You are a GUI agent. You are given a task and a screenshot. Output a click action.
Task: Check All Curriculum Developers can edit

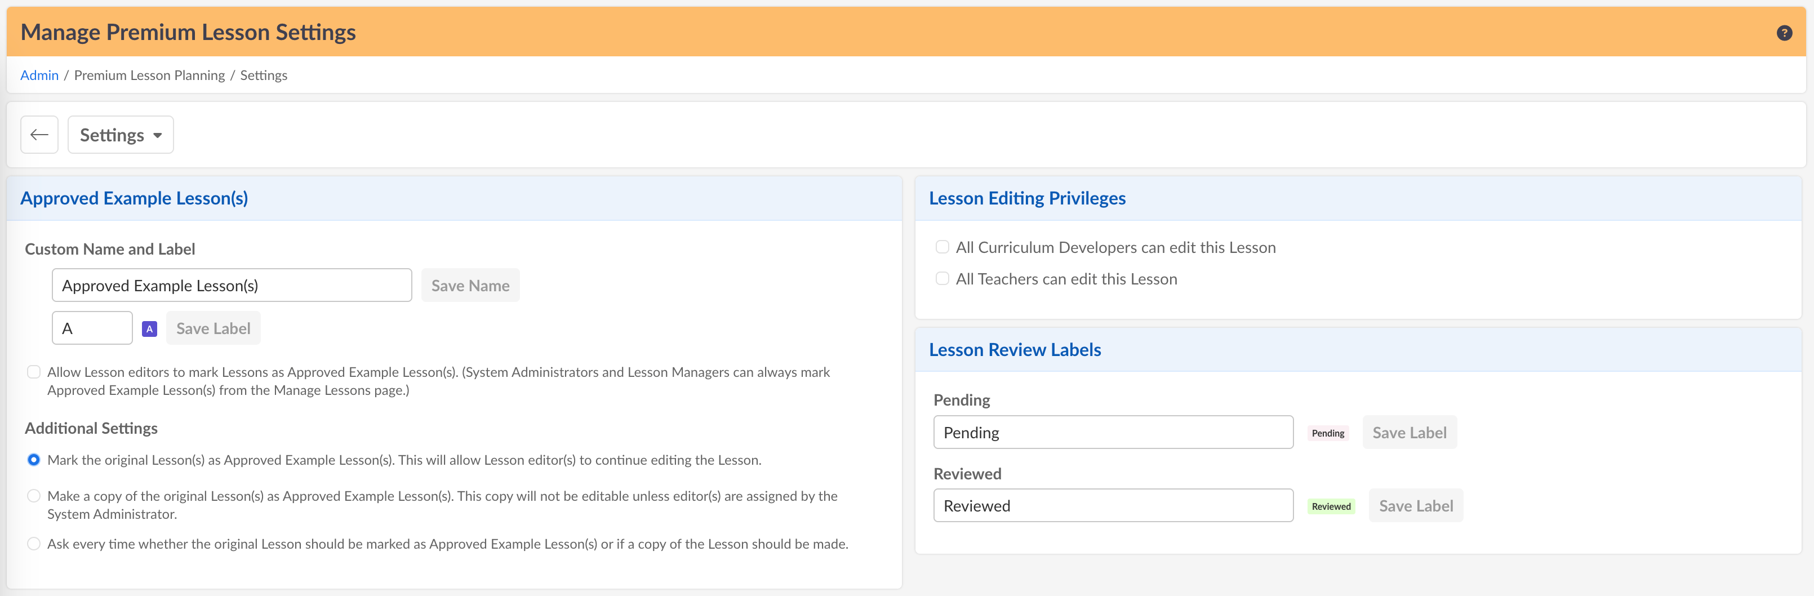tap(942, 247)
